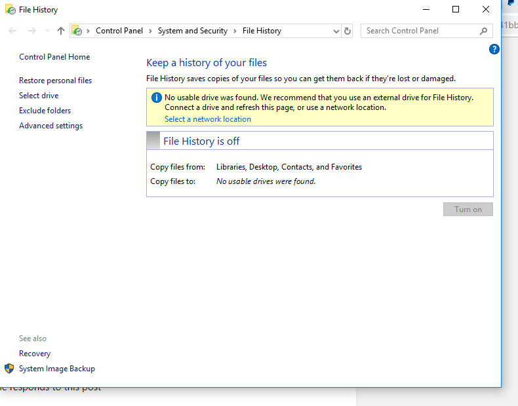Click Select a network location link

(208, 119)
